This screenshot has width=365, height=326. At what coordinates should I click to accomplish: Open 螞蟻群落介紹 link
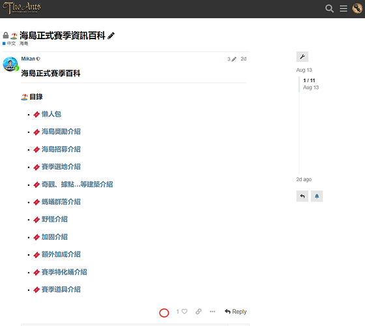[61, 201]
